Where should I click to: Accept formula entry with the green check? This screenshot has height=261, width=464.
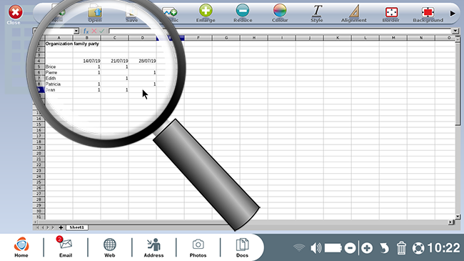(102, 31)
